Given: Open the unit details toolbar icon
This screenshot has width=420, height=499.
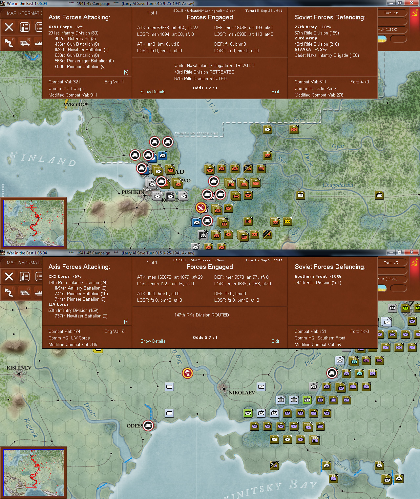Looking at the screenshot, I should 25,27.
